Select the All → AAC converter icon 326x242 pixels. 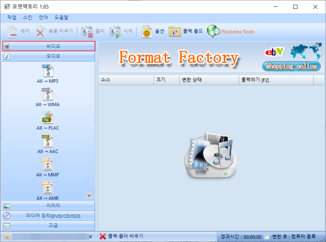pos(48,141)
